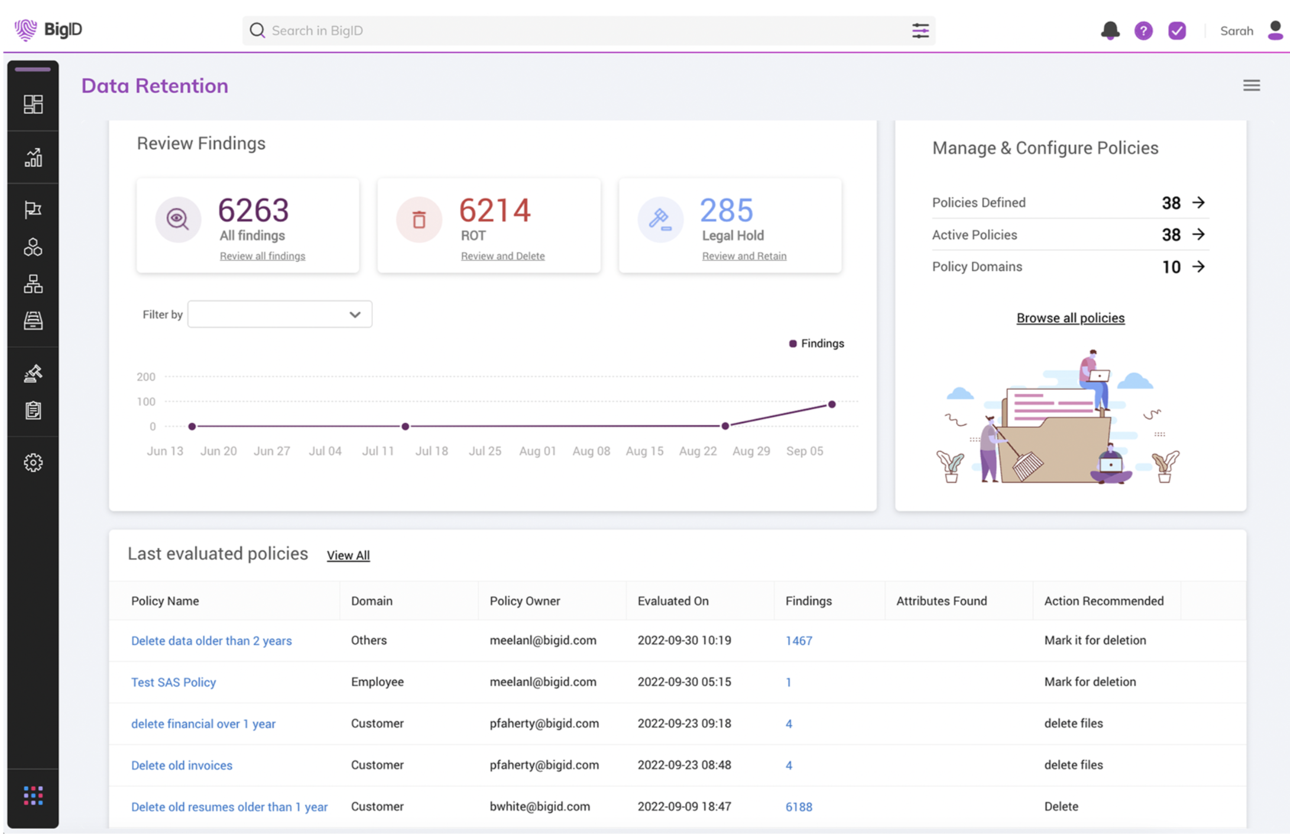Expand the Filter by dropdown
The image size is (1290, 834).
coord(280,314)
